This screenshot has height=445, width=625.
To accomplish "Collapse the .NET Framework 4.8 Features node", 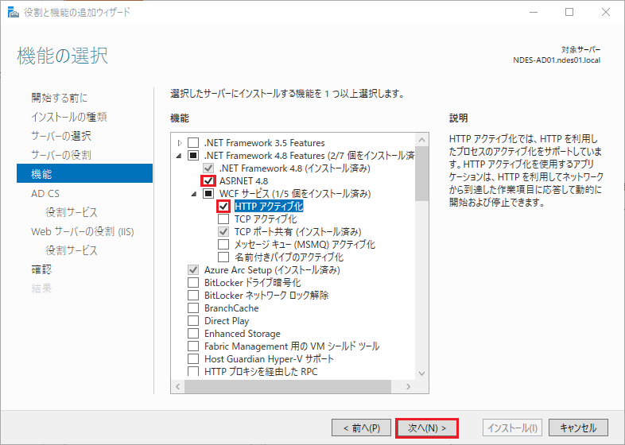I will (x=179, y=156).
